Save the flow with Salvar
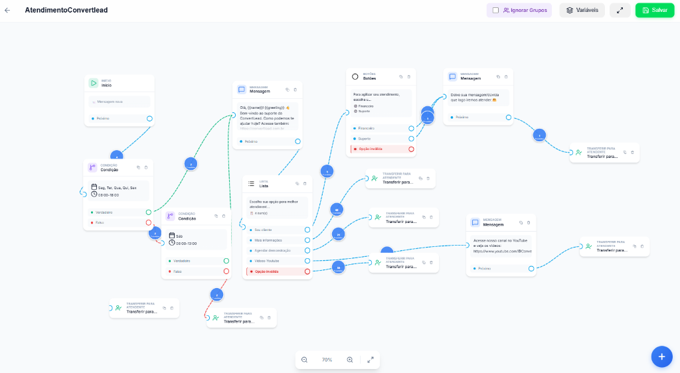 (655, 11)
